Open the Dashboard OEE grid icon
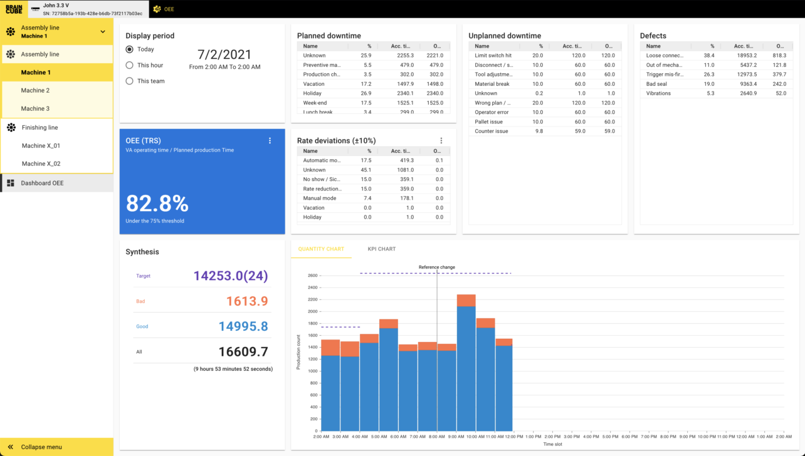805x456 pixels. point(10,183)
